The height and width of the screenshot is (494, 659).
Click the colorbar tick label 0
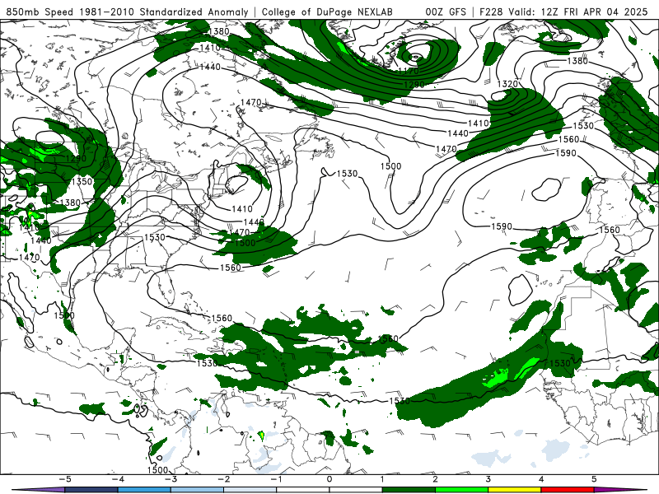pos(329,479)
